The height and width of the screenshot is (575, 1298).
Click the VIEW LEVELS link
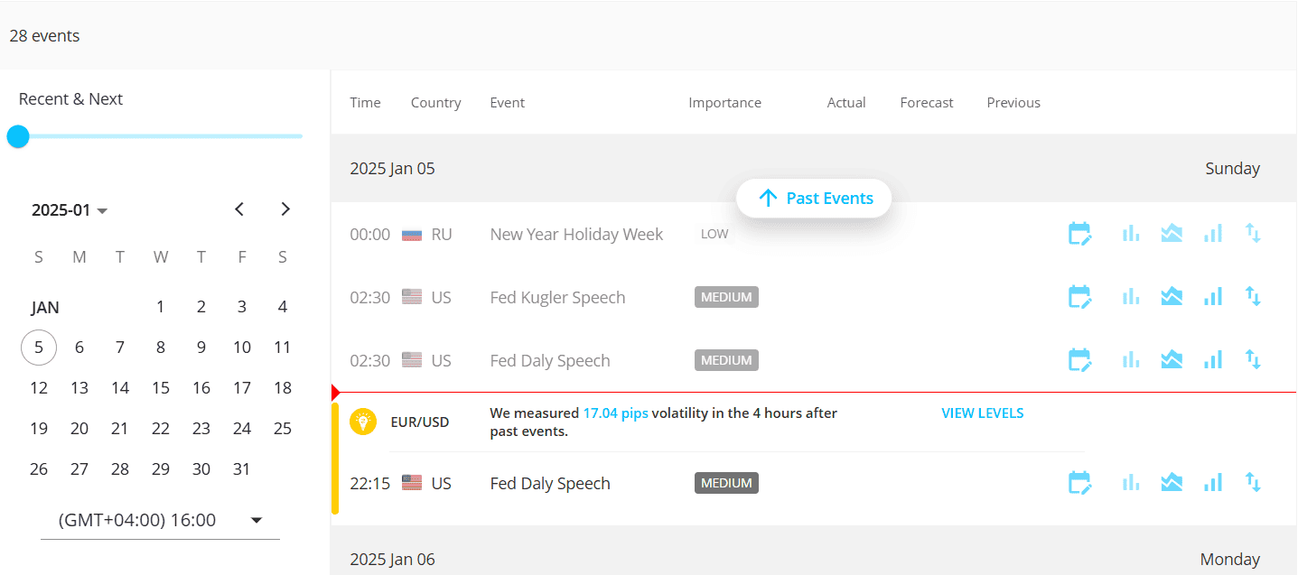click(982, 413)
